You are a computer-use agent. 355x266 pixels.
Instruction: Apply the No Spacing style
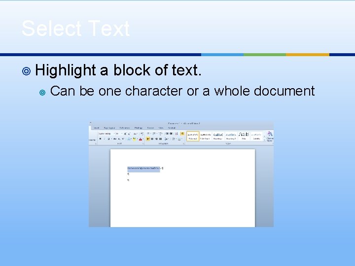pyautogui.click(x=205, y=136)
